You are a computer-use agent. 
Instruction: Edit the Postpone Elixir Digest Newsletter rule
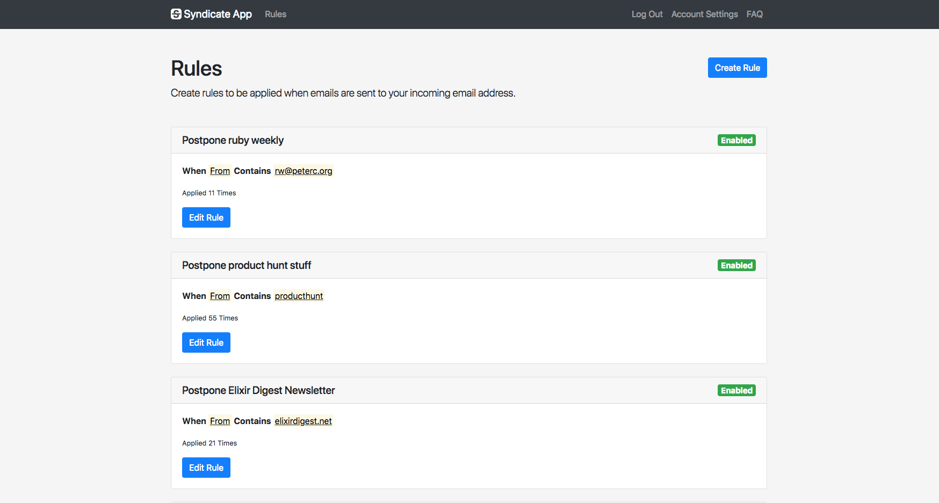[206, 468]
